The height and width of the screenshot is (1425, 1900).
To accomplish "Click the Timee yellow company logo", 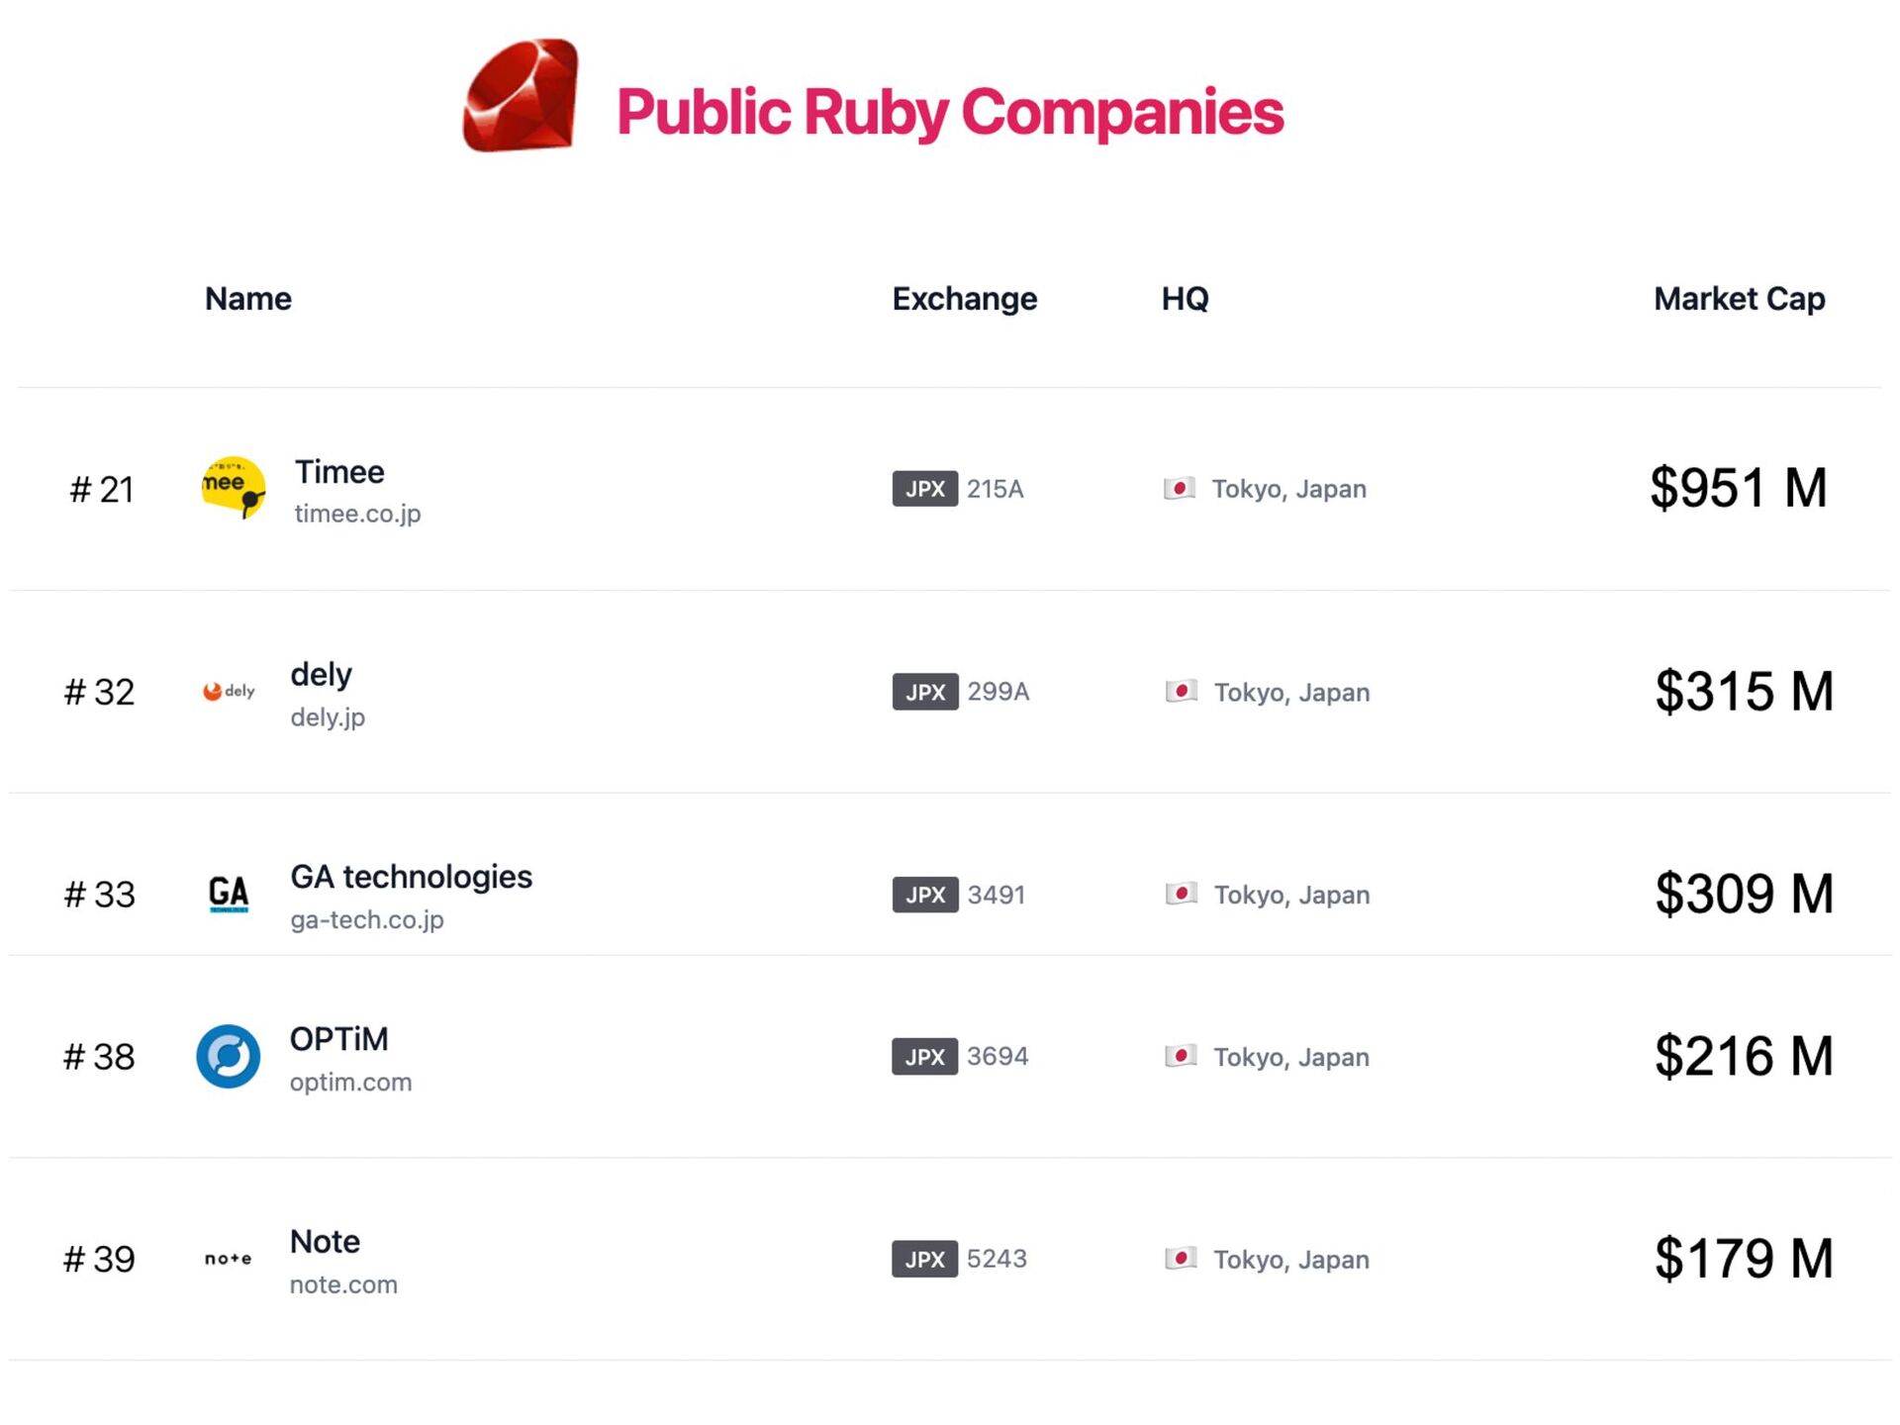I will pos(233,487).
